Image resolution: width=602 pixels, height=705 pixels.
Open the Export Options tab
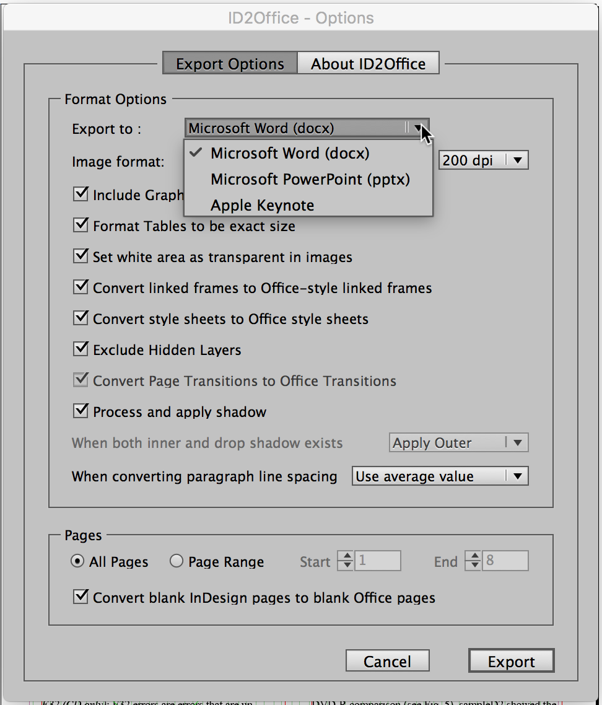230,64
